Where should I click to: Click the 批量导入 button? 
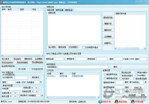[x=108, y=43]
